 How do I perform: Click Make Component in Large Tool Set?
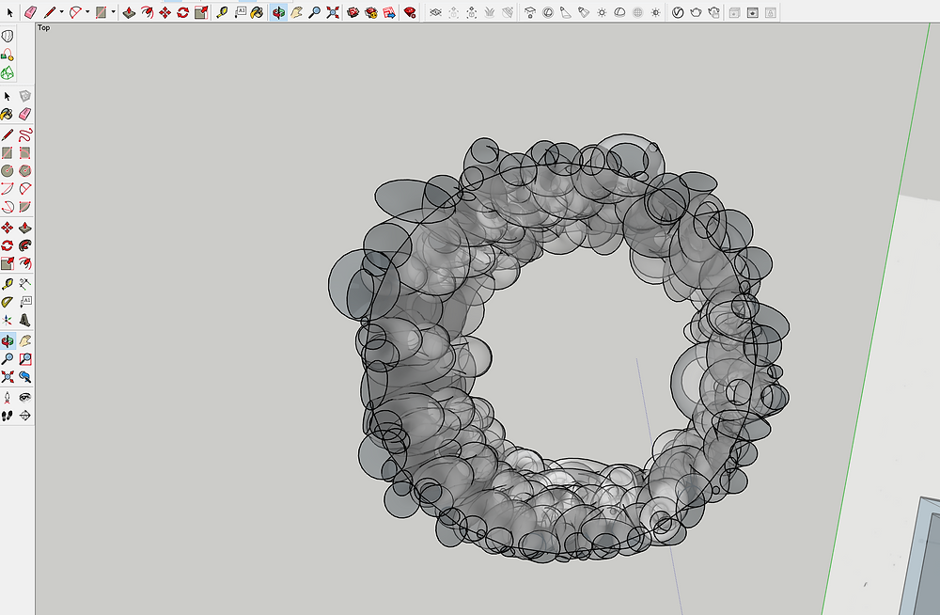click(x=24, y=96)
